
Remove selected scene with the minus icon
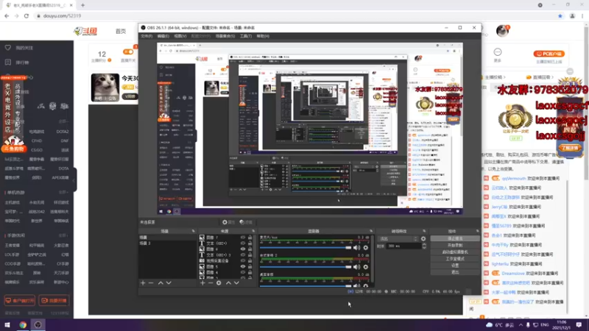click(x=151, y=283)
